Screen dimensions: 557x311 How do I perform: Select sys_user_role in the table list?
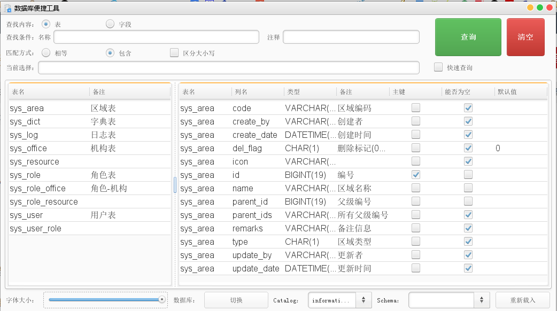(x=90, y=229)
